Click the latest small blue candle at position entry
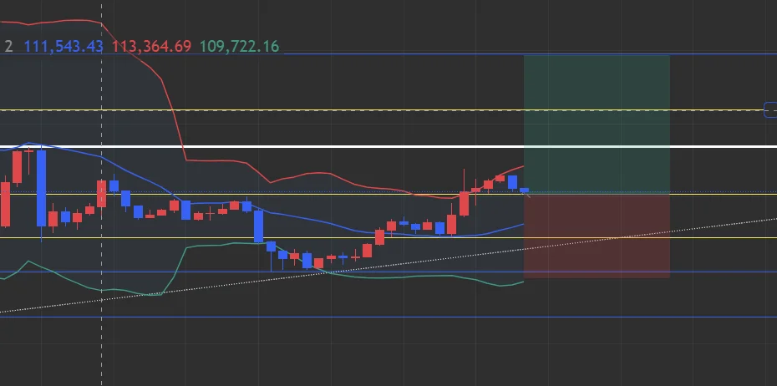 (x=525, y=190)
